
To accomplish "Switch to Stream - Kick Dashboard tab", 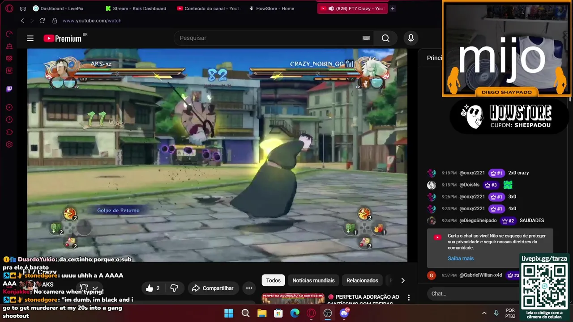I will pyautogui.click(x=136, y=8).
